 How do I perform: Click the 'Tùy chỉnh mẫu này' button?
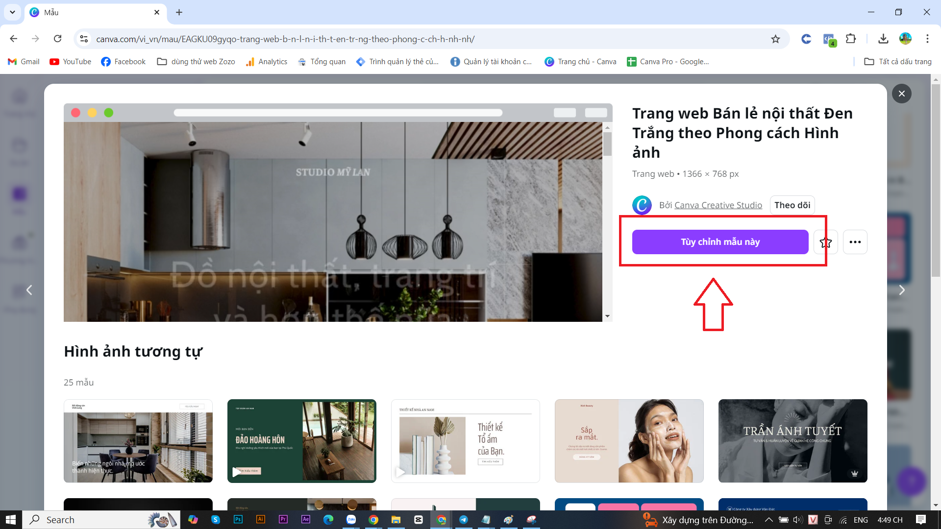(720, 241)
